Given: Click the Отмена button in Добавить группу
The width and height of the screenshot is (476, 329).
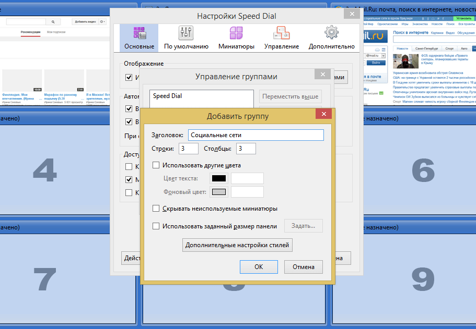Looking at the screenshot, I should [303, 267].
